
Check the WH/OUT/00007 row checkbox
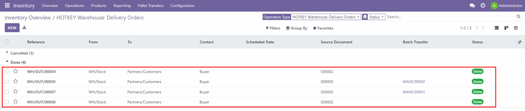tap(7, 92)
